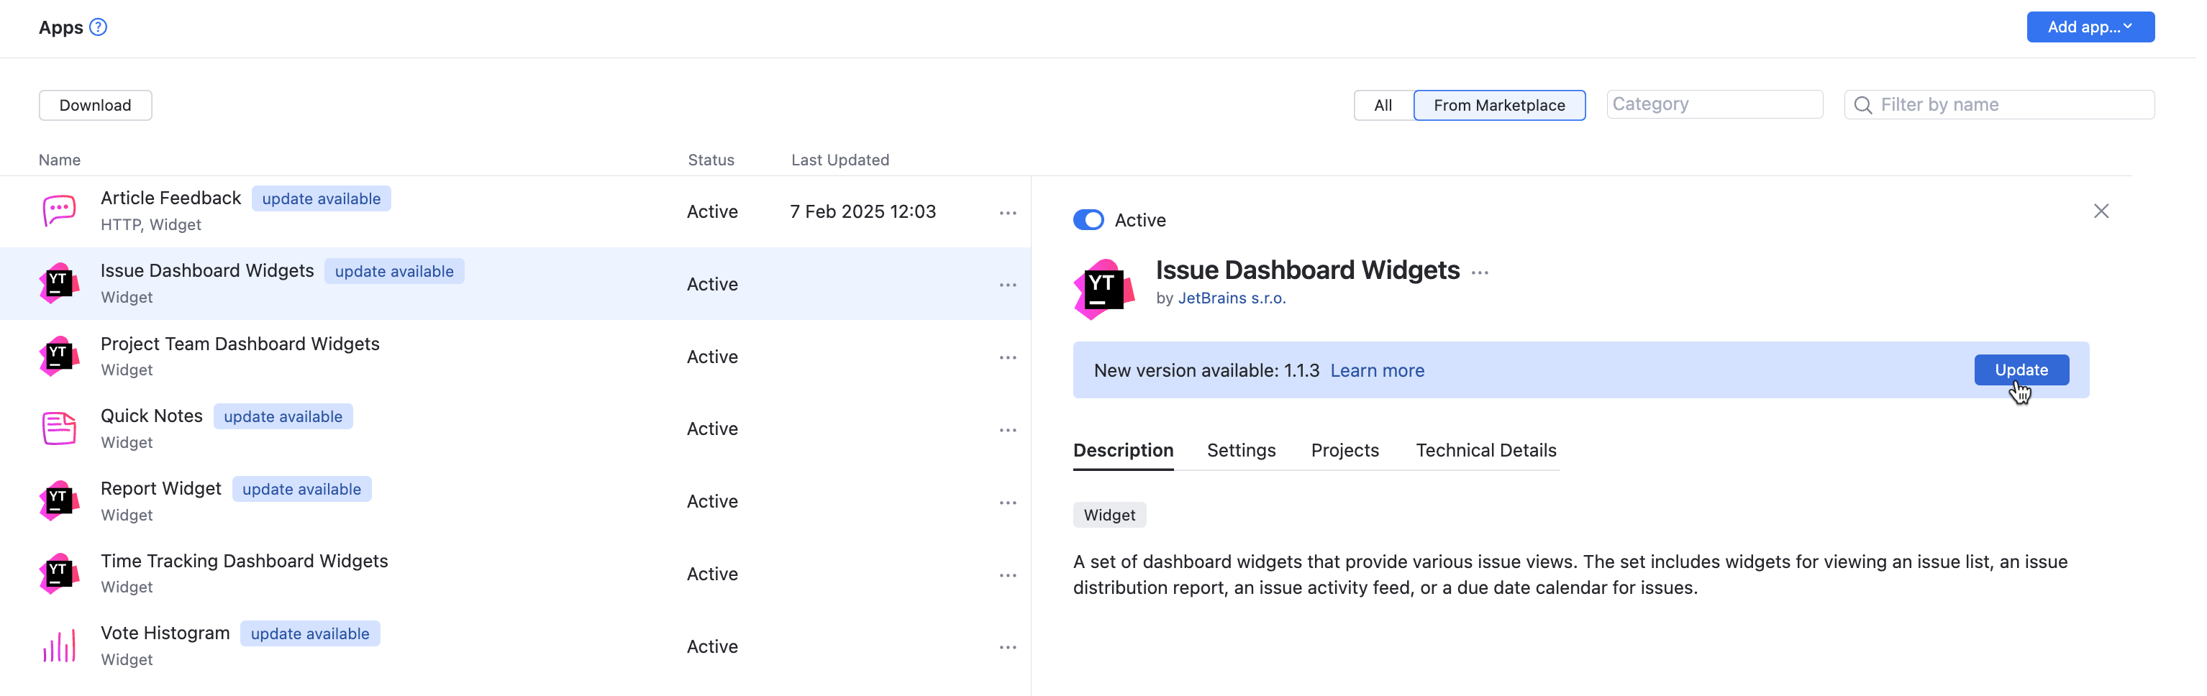The image size is (2207, 696).
Task: Open more options for Project Team Dashboard Widgets
Action: [1006, 357]
